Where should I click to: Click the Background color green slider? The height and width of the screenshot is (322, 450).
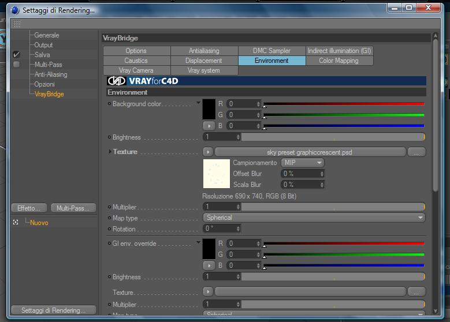344,115
